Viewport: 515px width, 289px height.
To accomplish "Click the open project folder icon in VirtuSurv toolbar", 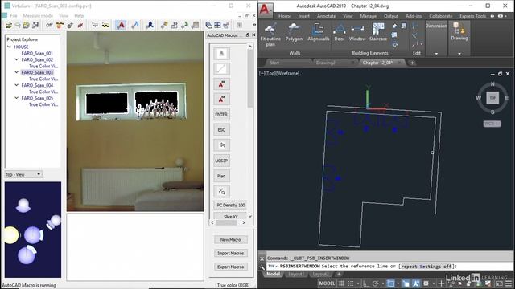I will (9, 25).
